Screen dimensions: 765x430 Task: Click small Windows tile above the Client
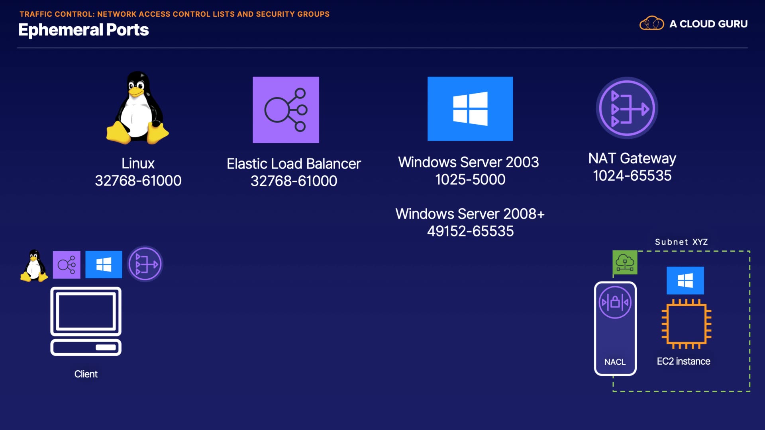click(x=104, y=264)
